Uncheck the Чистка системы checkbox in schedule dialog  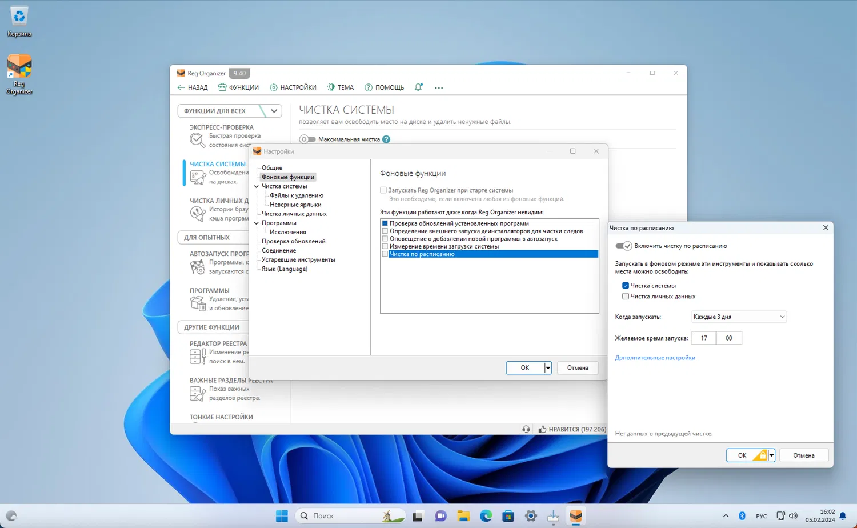626,286
